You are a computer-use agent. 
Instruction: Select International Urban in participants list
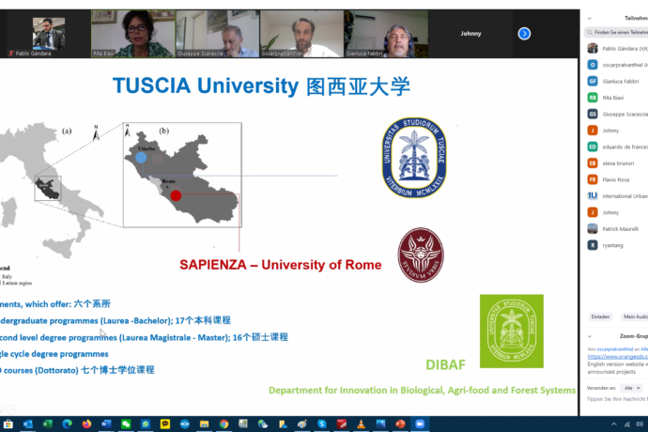(617, 196)
